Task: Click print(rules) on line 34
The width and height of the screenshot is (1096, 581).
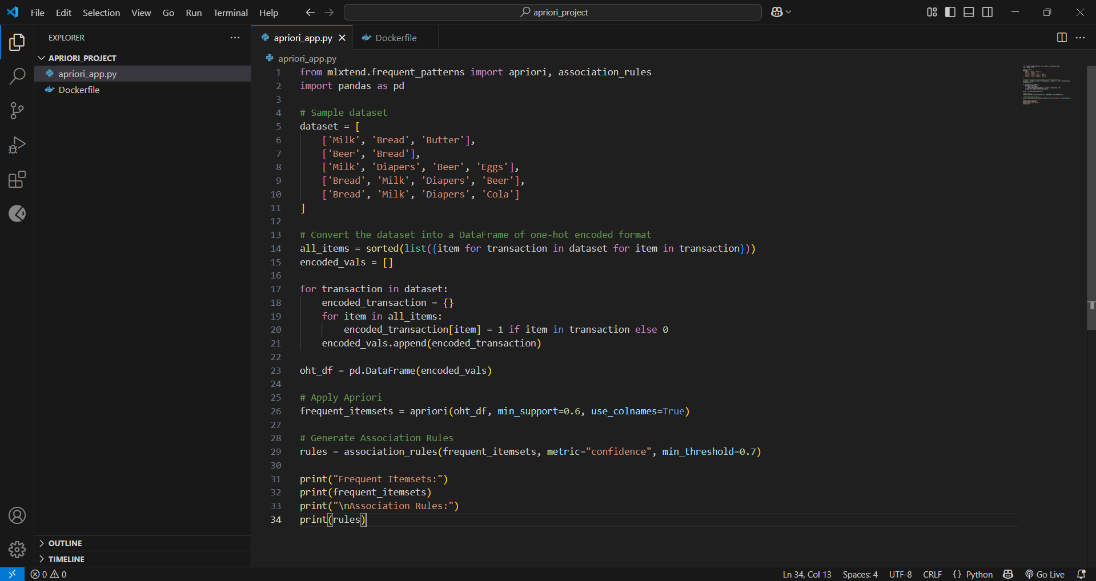Action: click(333, 519)
